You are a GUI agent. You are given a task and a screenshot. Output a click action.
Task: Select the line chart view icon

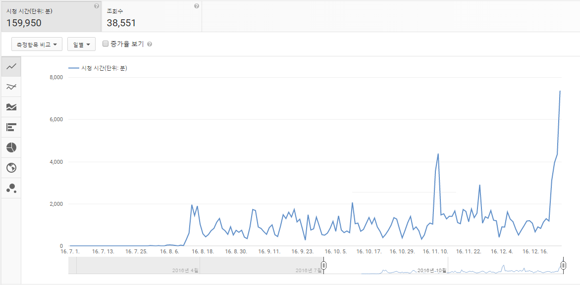point(11,66)
